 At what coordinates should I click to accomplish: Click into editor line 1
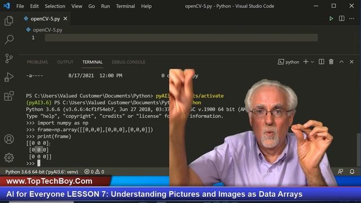point(181,38)
